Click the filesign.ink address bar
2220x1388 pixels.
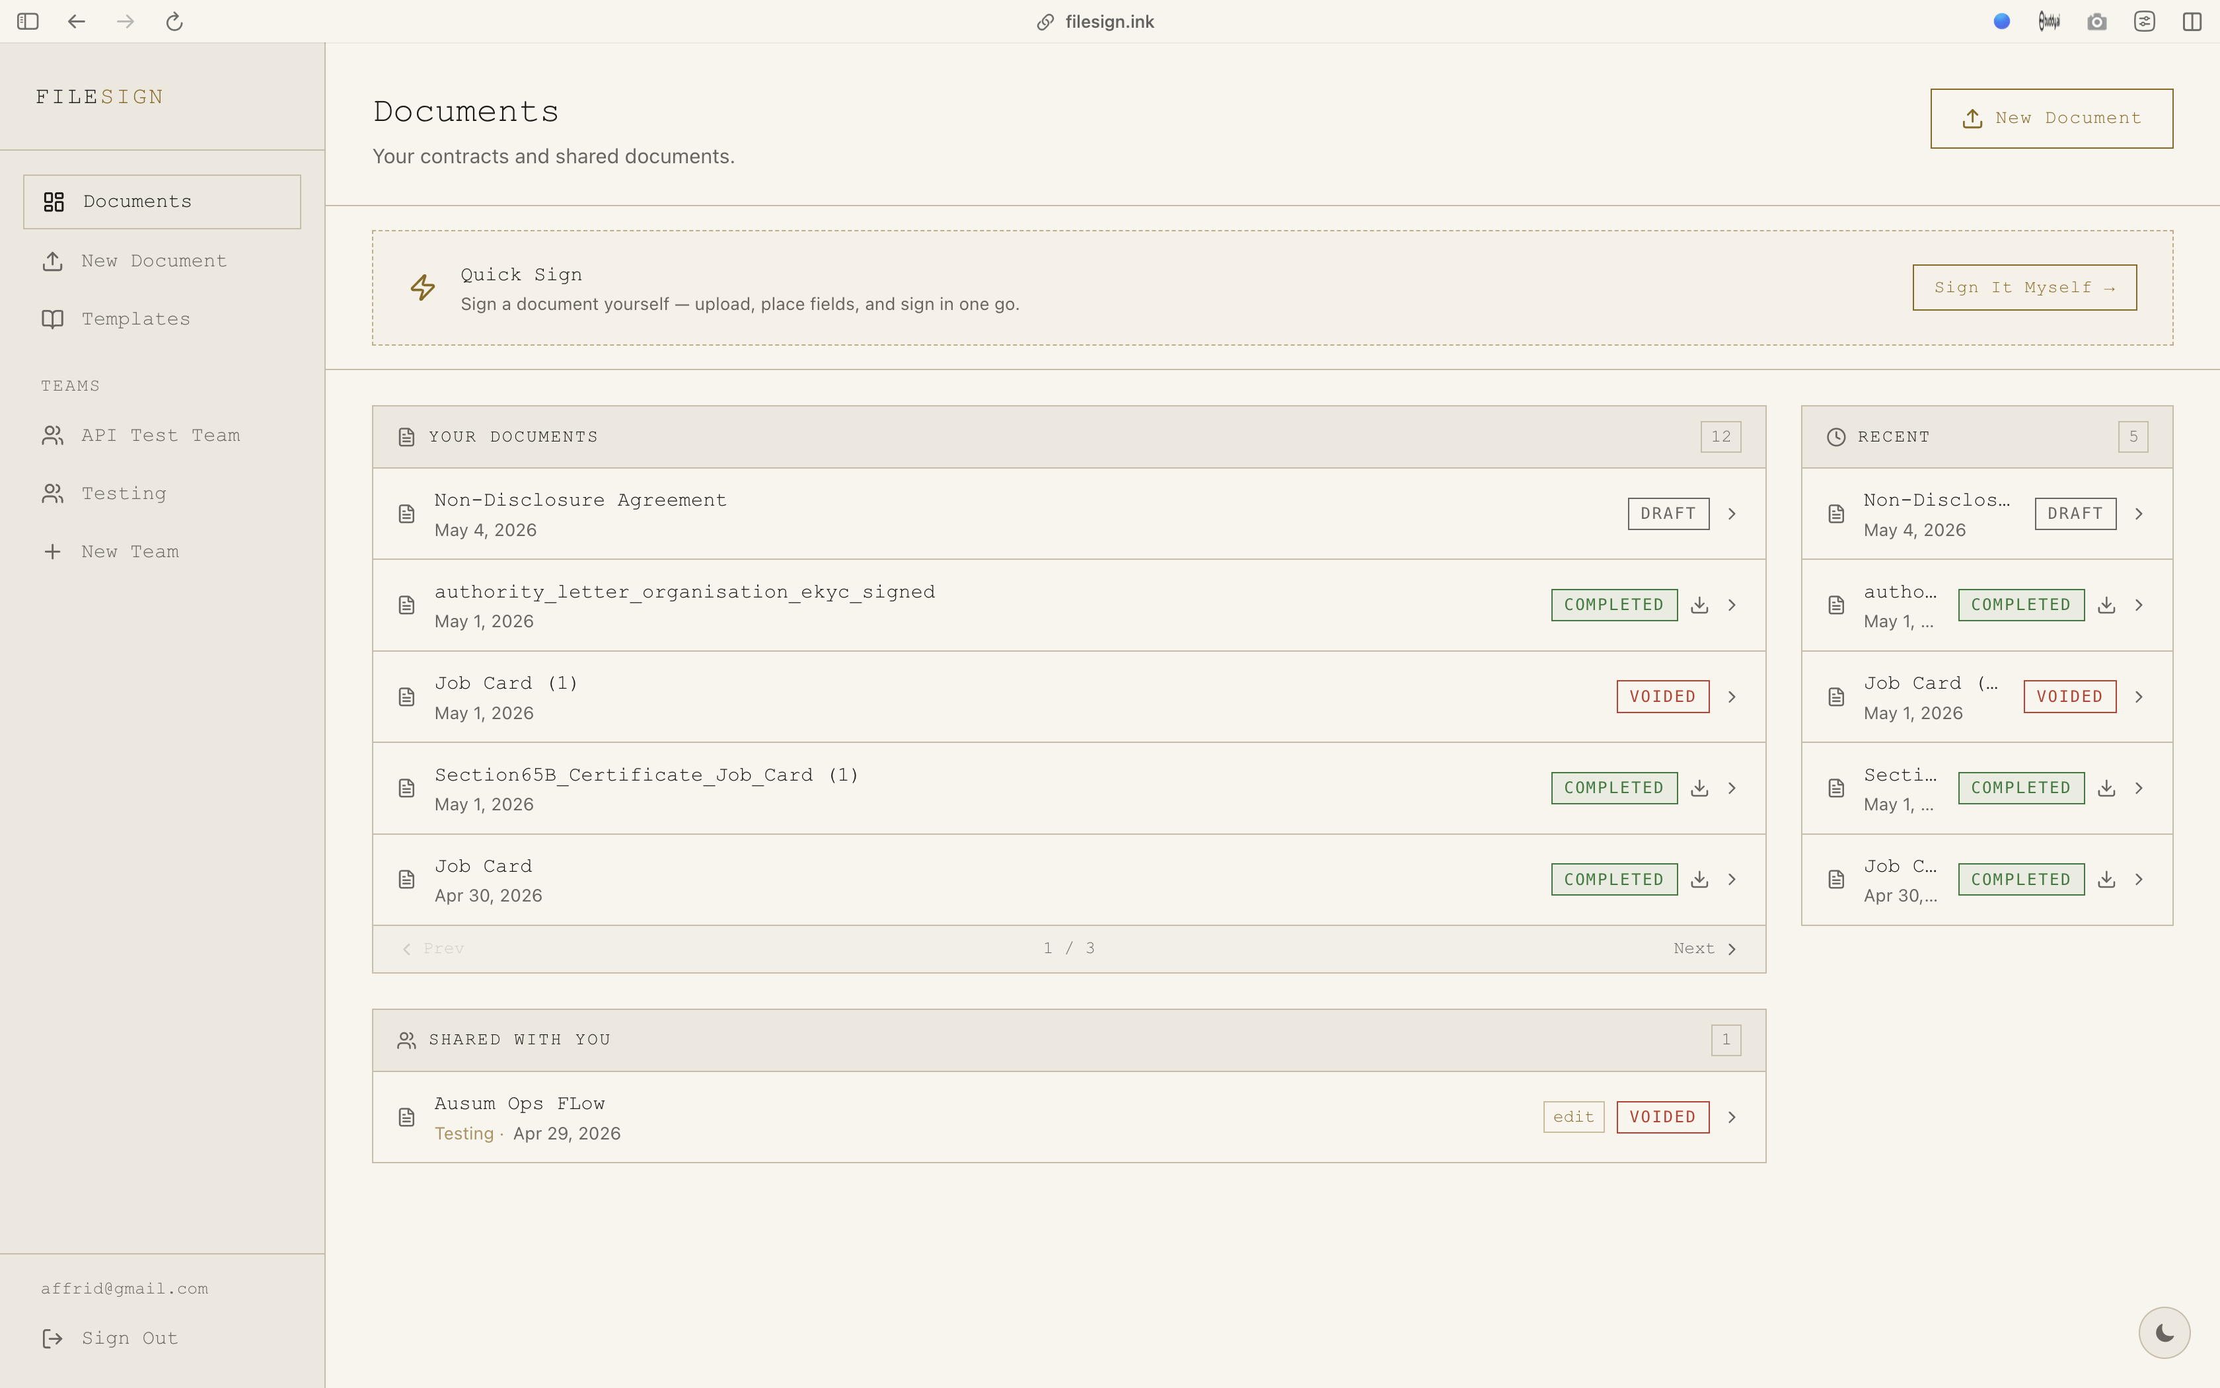pos(1109,22)
